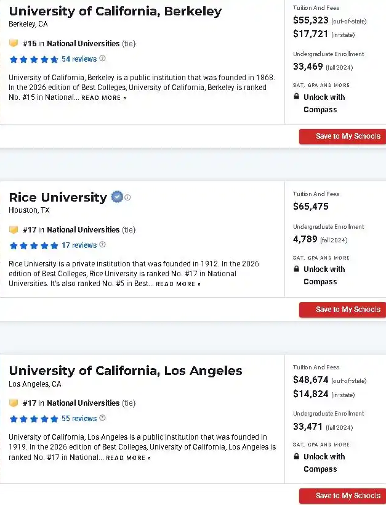Click info icon next to Rice's 17 reviews
Image resolution: width=386 pixels, height=505 pixels.
(102, 245)
